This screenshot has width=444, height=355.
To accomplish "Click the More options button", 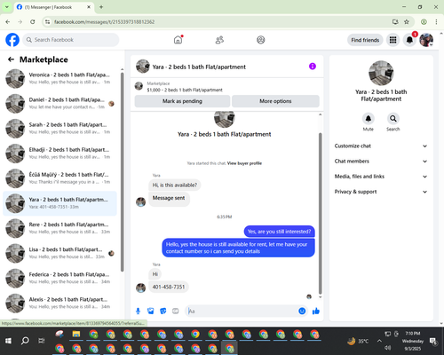I will point(275,101).
